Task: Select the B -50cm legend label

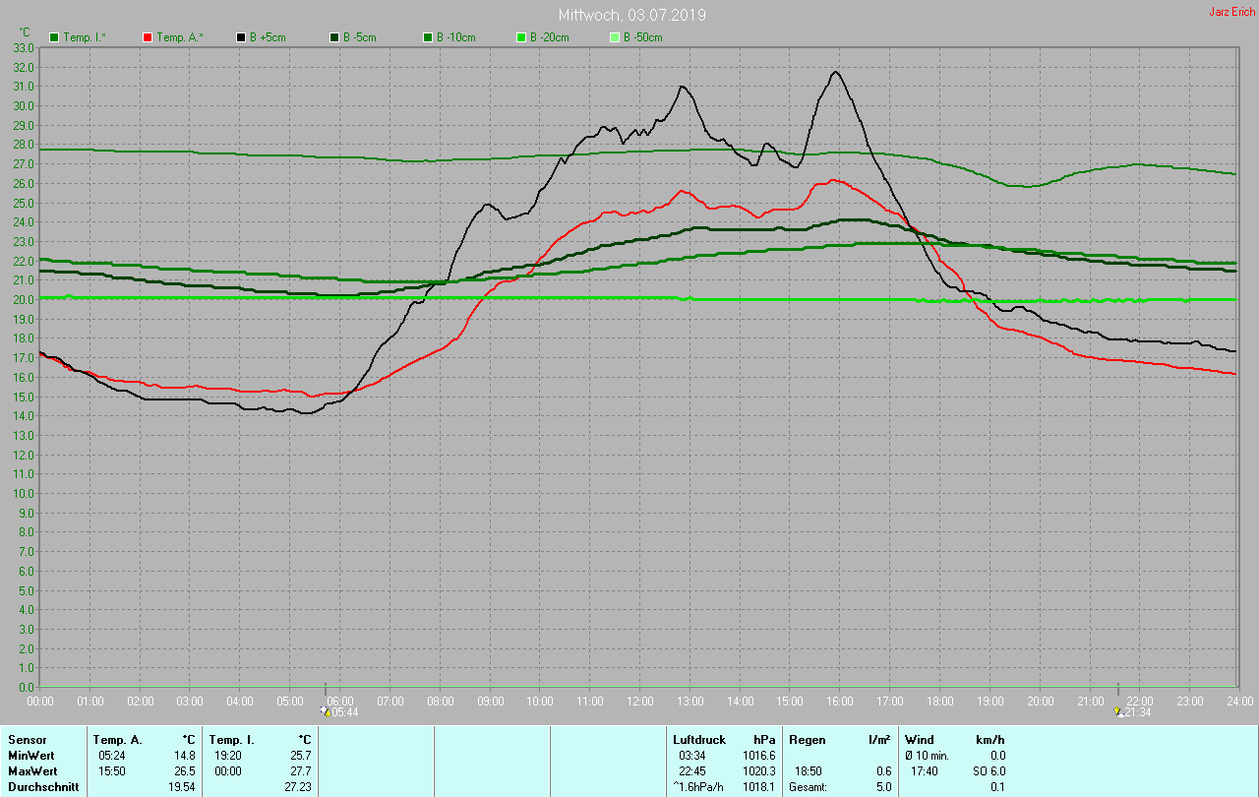Action: click(642, 37)
